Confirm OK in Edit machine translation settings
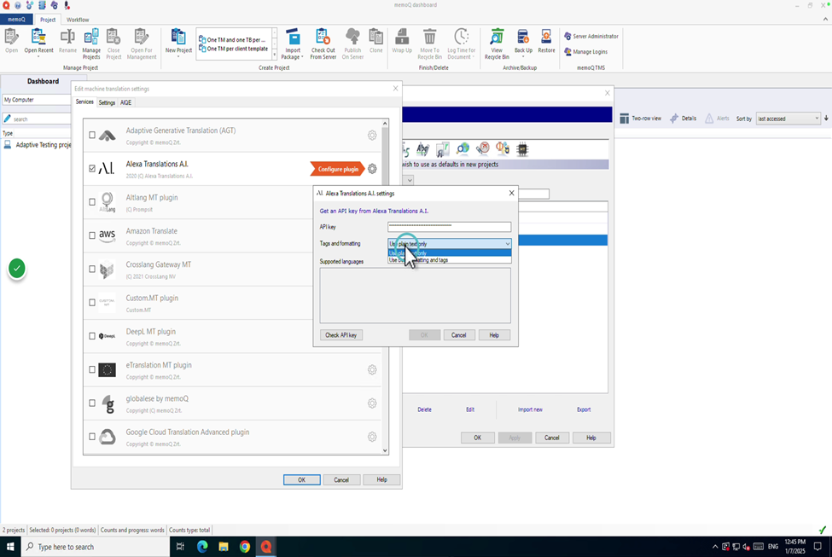Image resolution: width=832 pixels, height=557 pixels. 301,479
